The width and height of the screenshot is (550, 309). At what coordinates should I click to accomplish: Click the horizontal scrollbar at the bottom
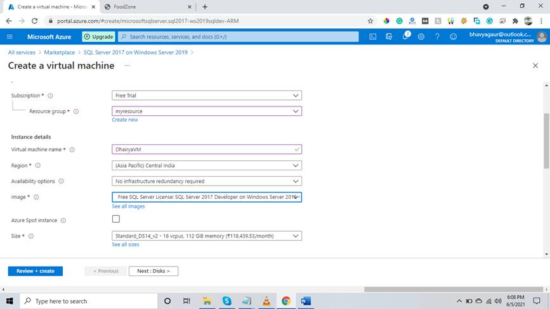[x=454, y=289]
